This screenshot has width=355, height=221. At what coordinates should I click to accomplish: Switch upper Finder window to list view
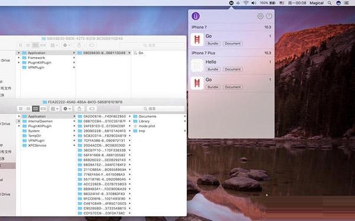28,45
